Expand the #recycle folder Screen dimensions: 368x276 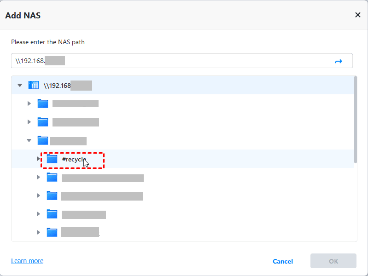pyautogui.click(x=38, y=159)
